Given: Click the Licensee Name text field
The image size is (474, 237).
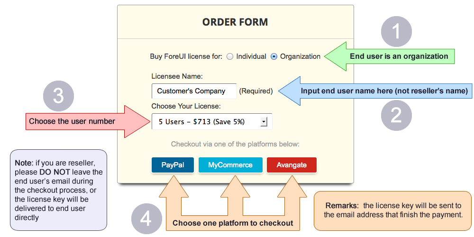Looking at the screenshot, I should click(194, 91).
